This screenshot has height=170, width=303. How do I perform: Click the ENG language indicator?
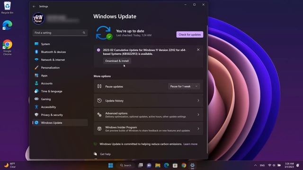[262, 165]
